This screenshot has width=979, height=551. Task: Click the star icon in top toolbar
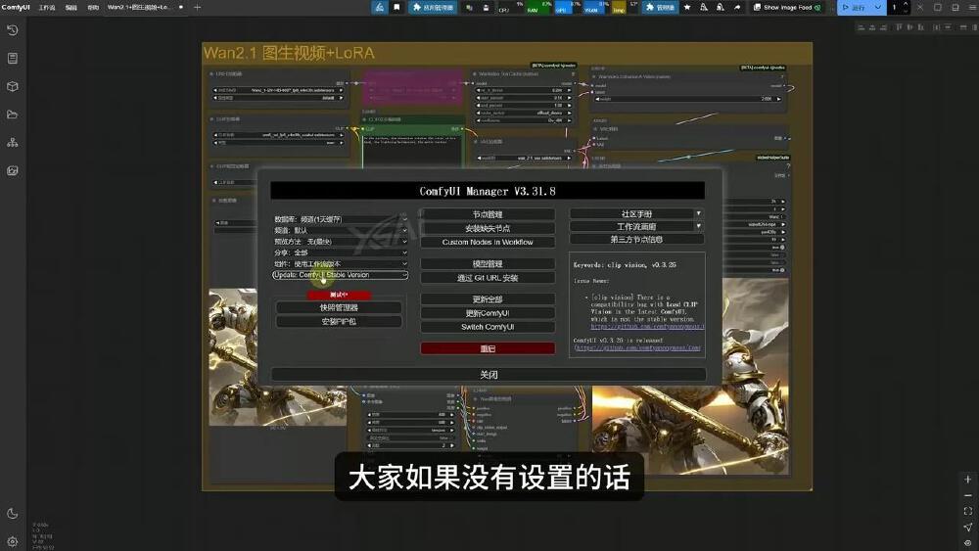point(687,8)
